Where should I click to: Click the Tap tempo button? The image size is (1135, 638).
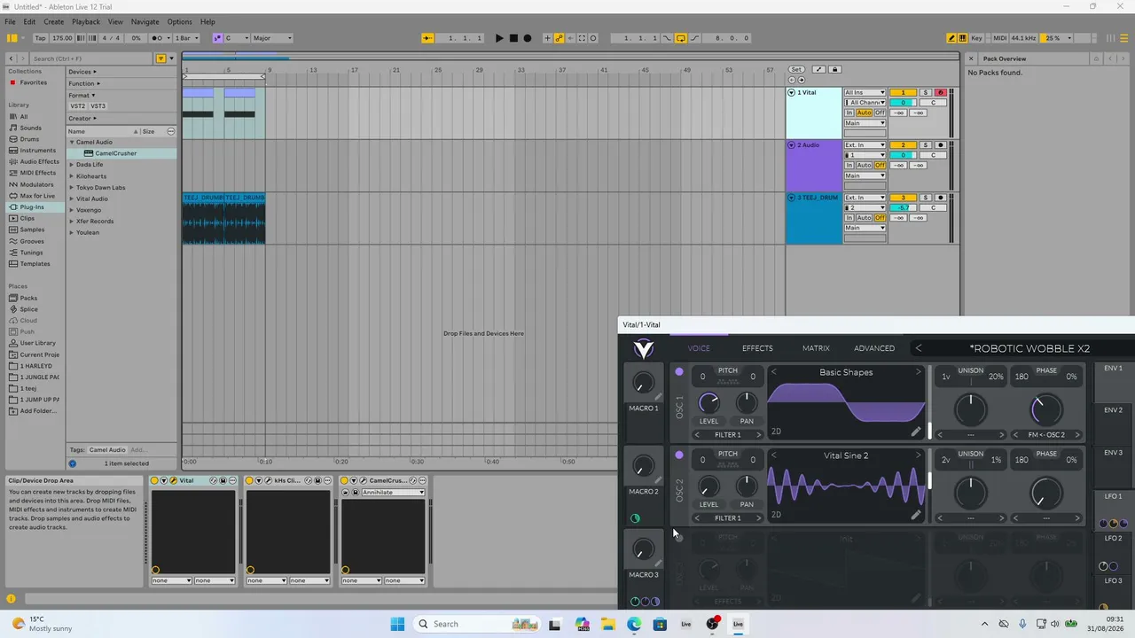(x=40, y=38)
